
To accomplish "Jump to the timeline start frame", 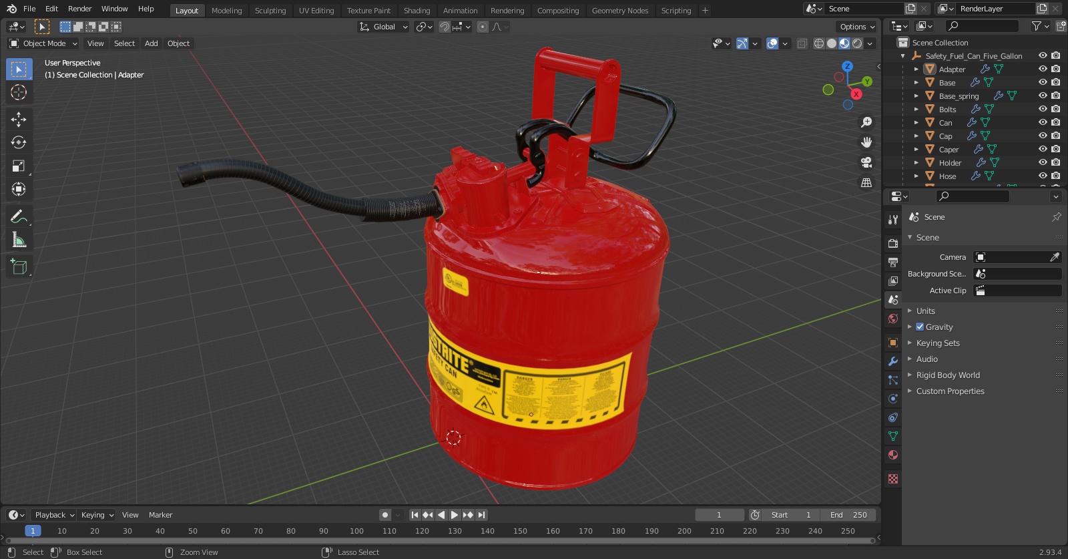I will [x=415, y=515].
